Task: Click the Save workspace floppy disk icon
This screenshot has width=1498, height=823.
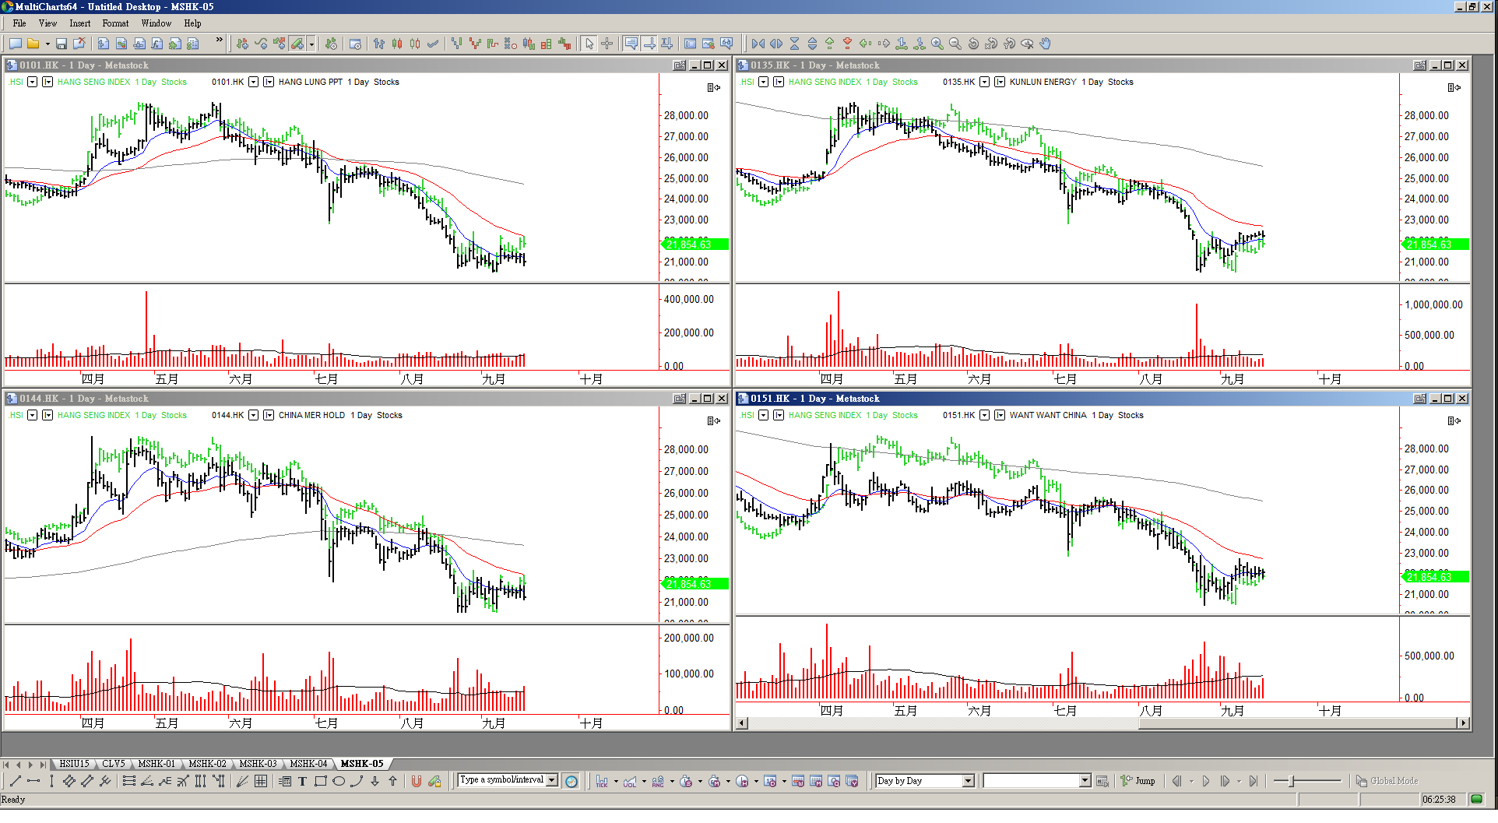Action: pyautogui.click(x=62, y=44)
